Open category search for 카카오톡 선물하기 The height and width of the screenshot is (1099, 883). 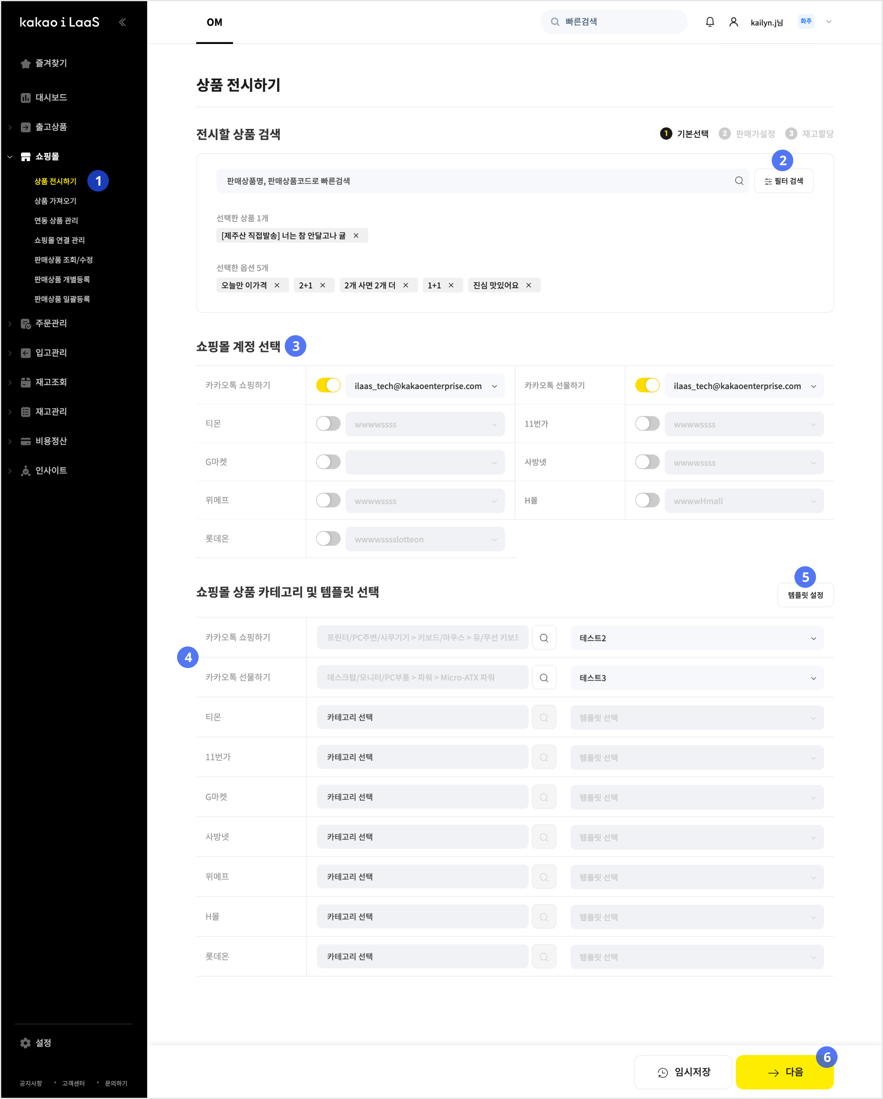click(544, 678)
